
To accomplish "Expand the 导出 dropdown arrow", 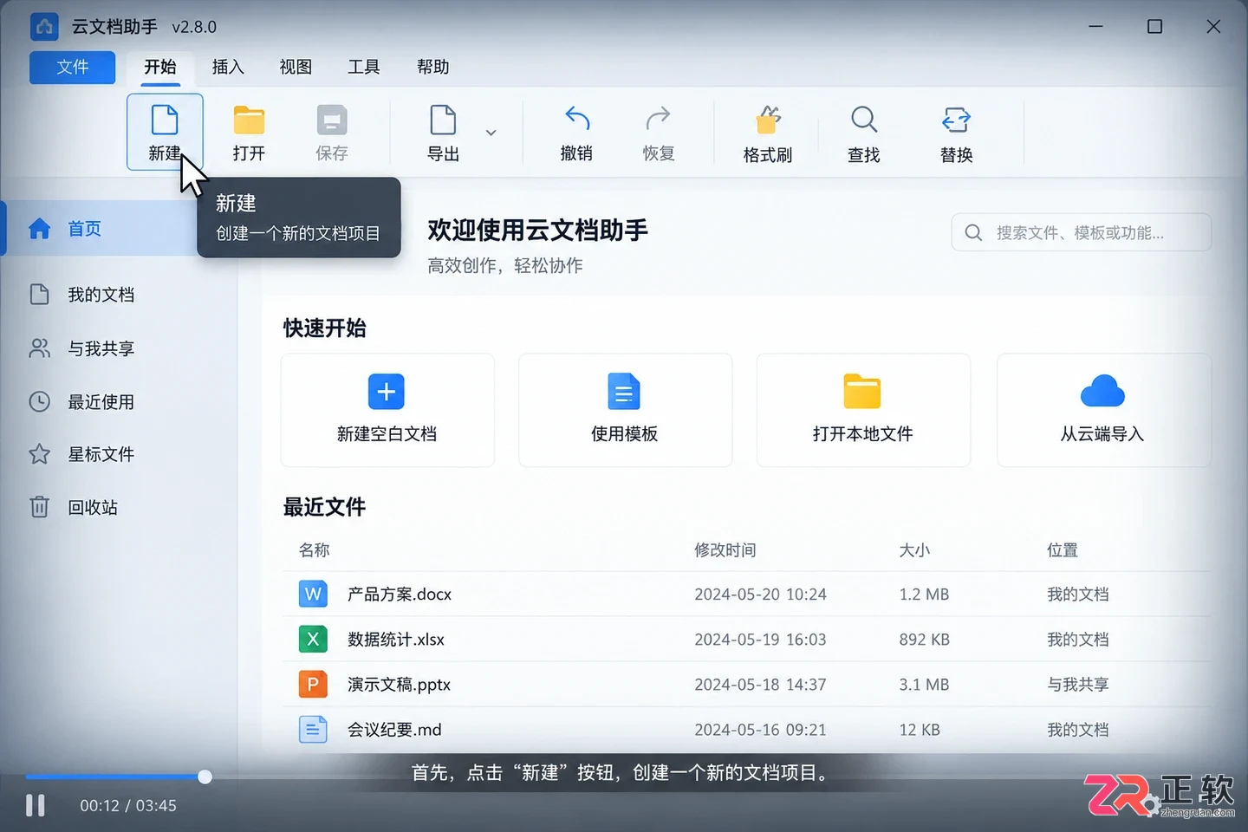I will click(x=491, y=133).
